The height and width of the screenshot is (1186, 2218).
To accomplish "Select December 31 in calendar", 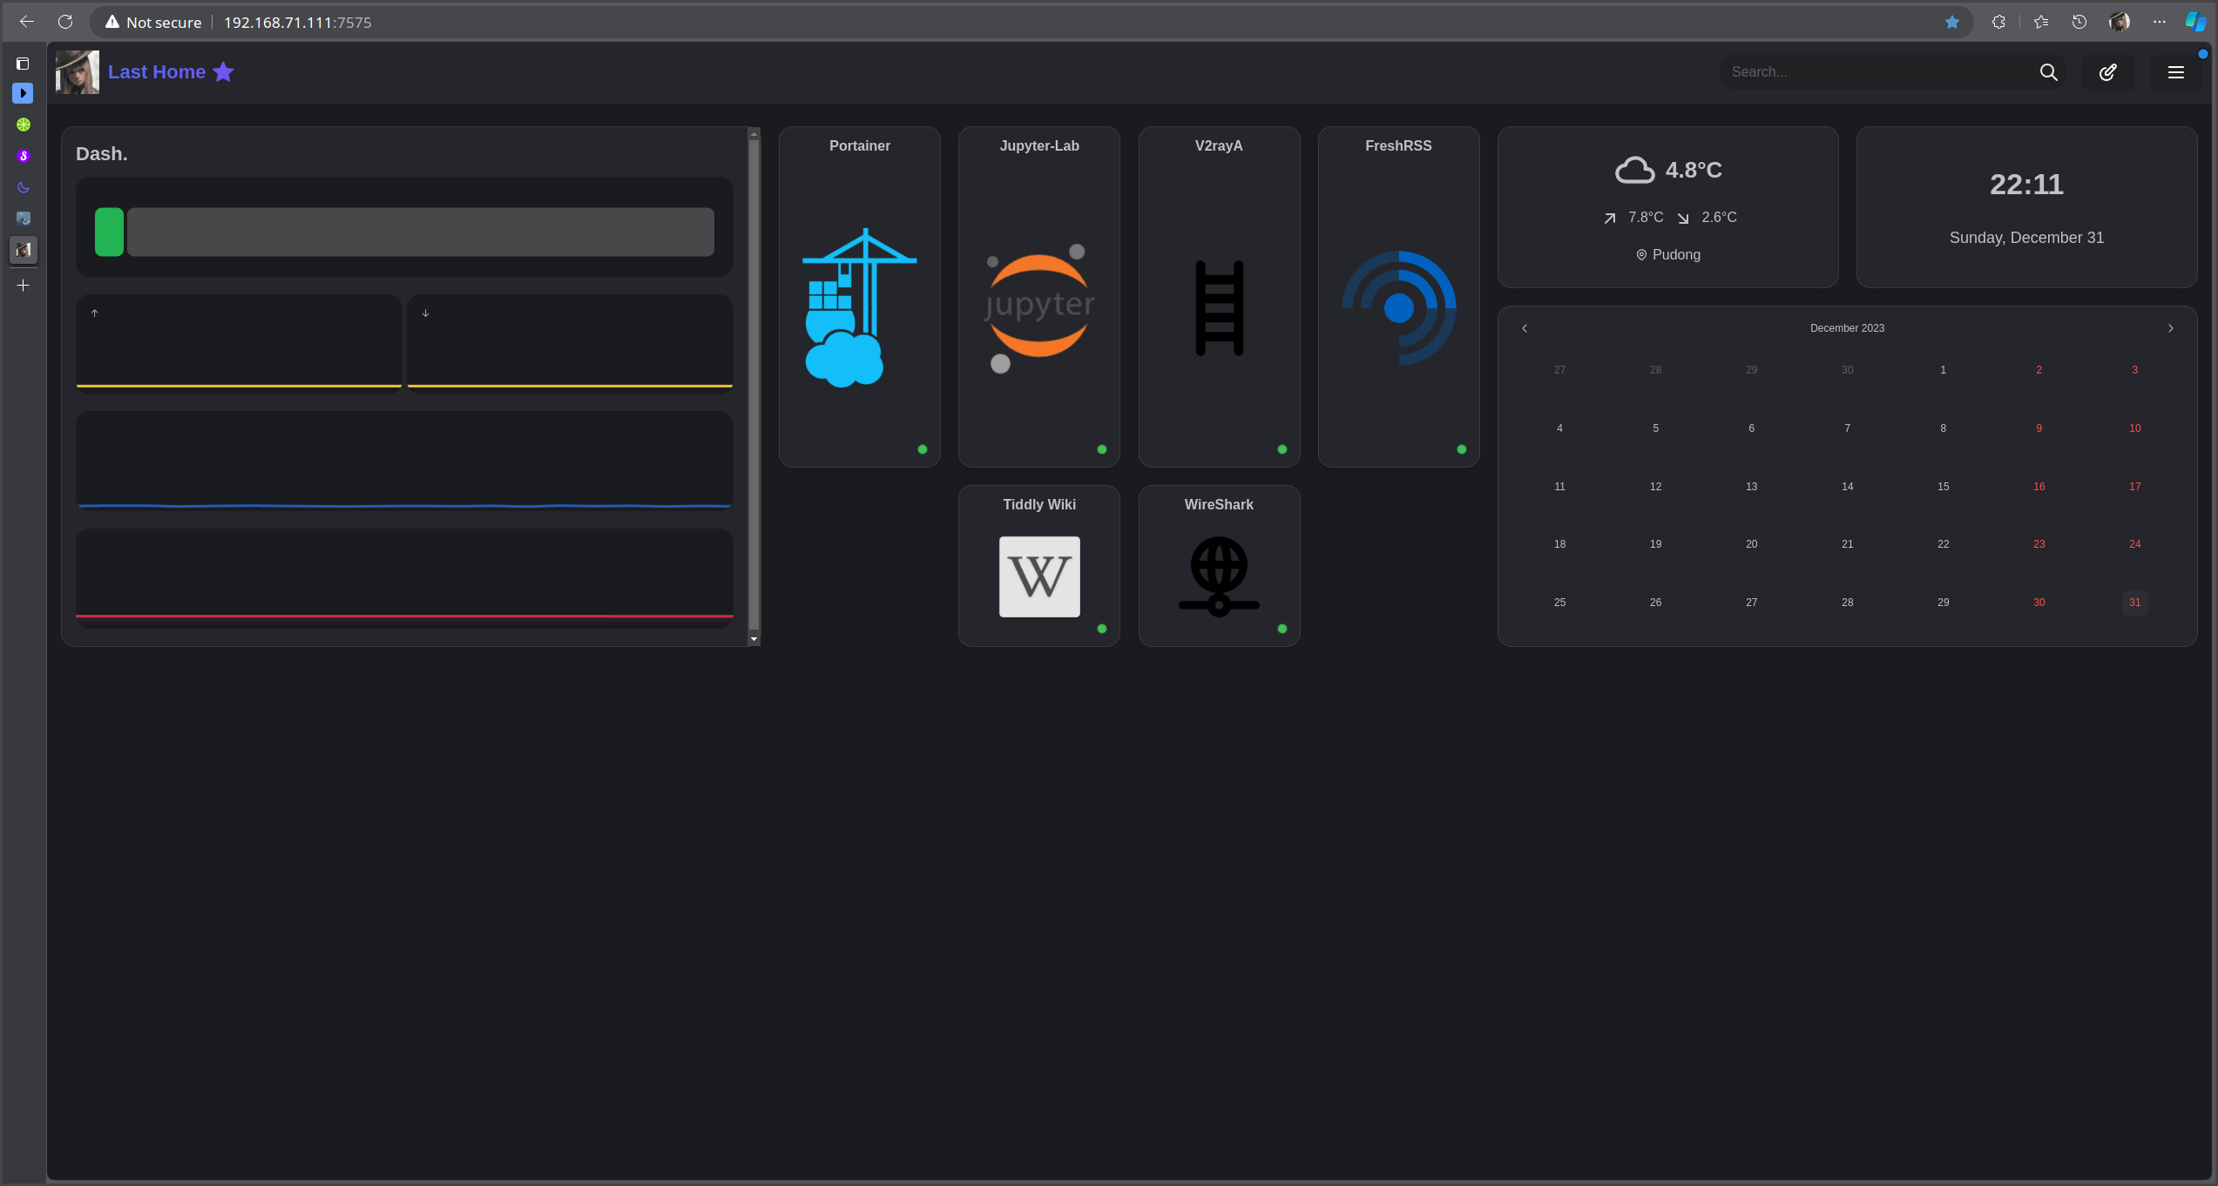I will point(2134,603).
